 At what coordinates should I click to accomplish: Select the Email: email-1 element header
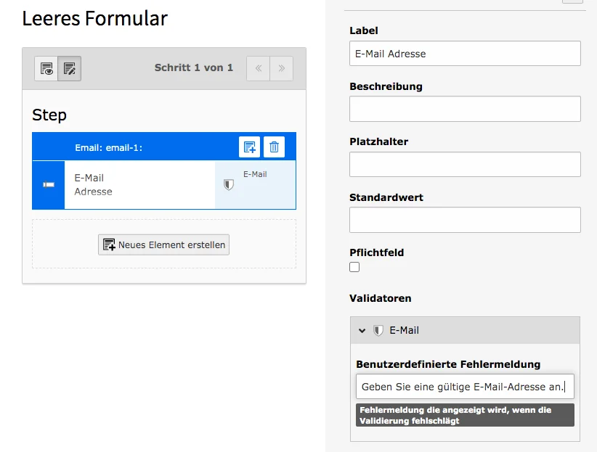point(138,146)
